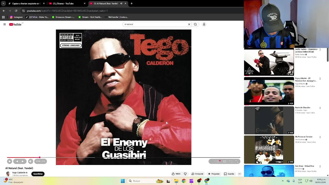The height and width of the screenshot is (185, 329).
Task: Open the Chrome apps grid icon
Action: tap(3, 17)
